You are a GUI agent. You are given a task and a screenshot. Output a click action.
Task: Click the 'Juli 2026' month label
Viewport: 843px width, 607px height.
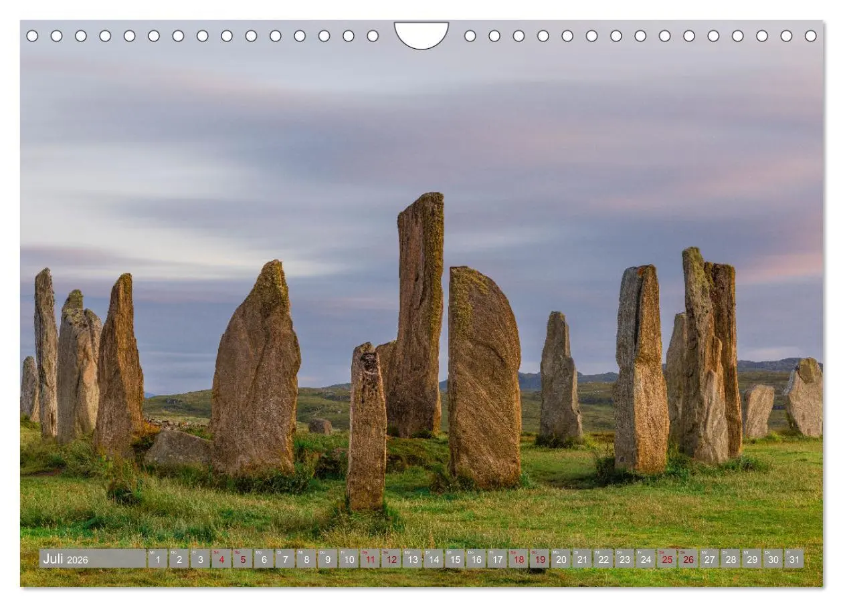66,559
